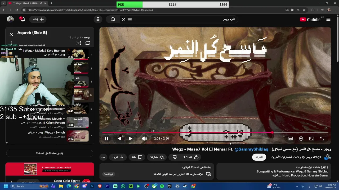
Task: Dislike the video with thumbs down
Action: click(x=175, y=157)
